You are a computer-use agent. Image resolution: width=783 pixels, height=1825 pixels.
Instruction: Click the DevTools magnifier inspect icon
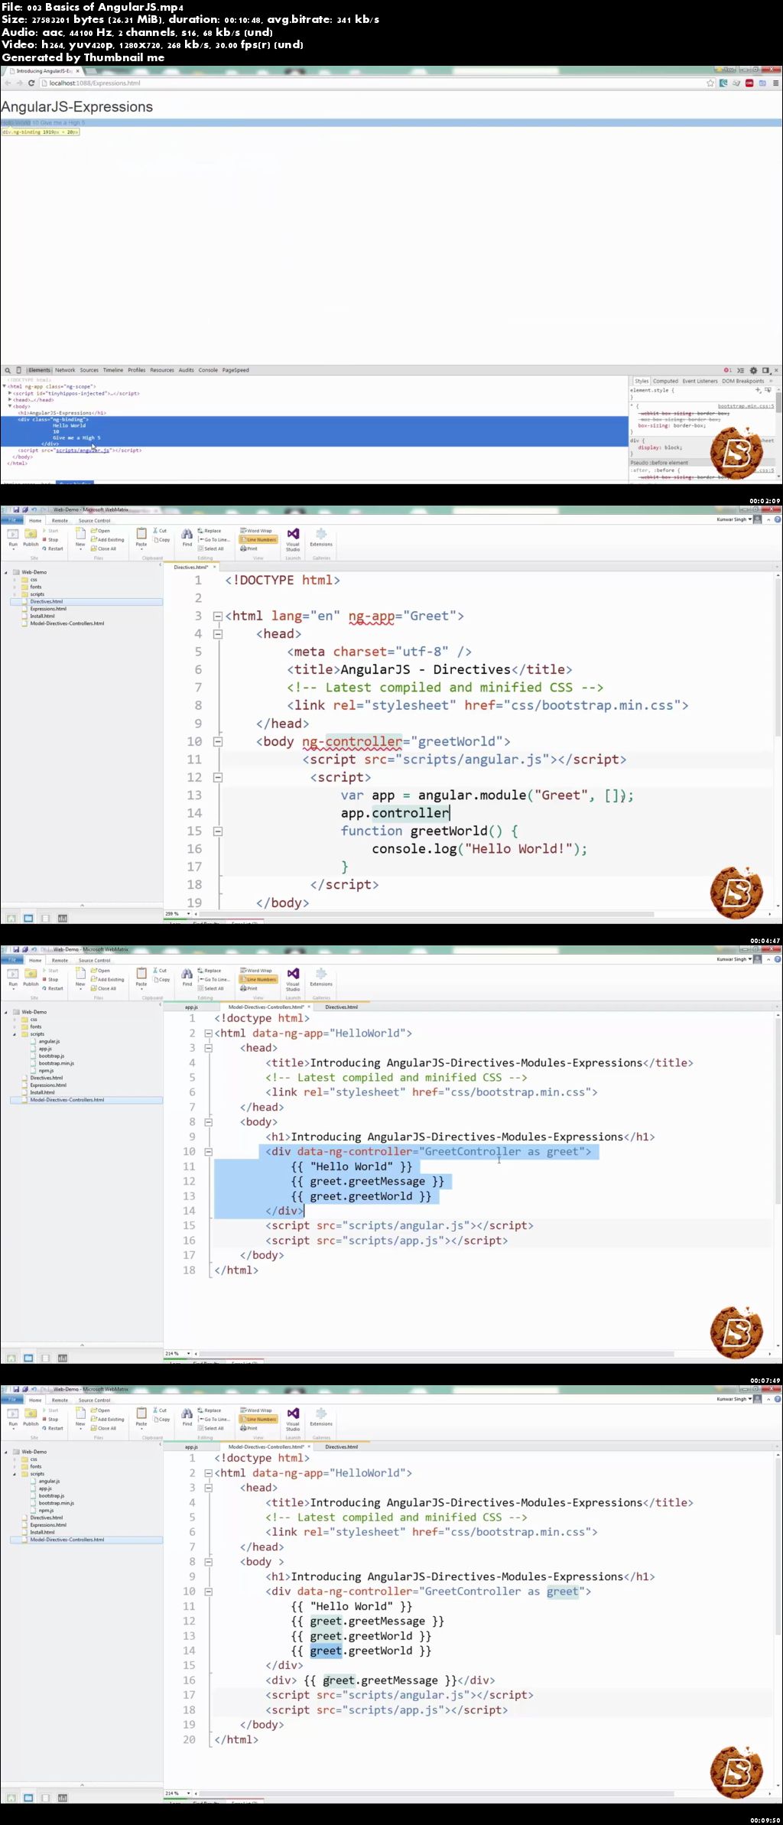point(8,370)
